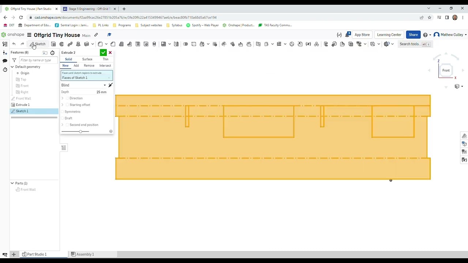Select the Sketch tool

point(38,44)
